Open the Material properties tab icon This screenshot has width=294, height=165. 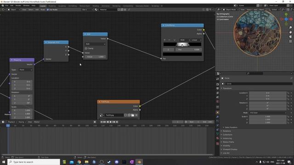point(217,138)
